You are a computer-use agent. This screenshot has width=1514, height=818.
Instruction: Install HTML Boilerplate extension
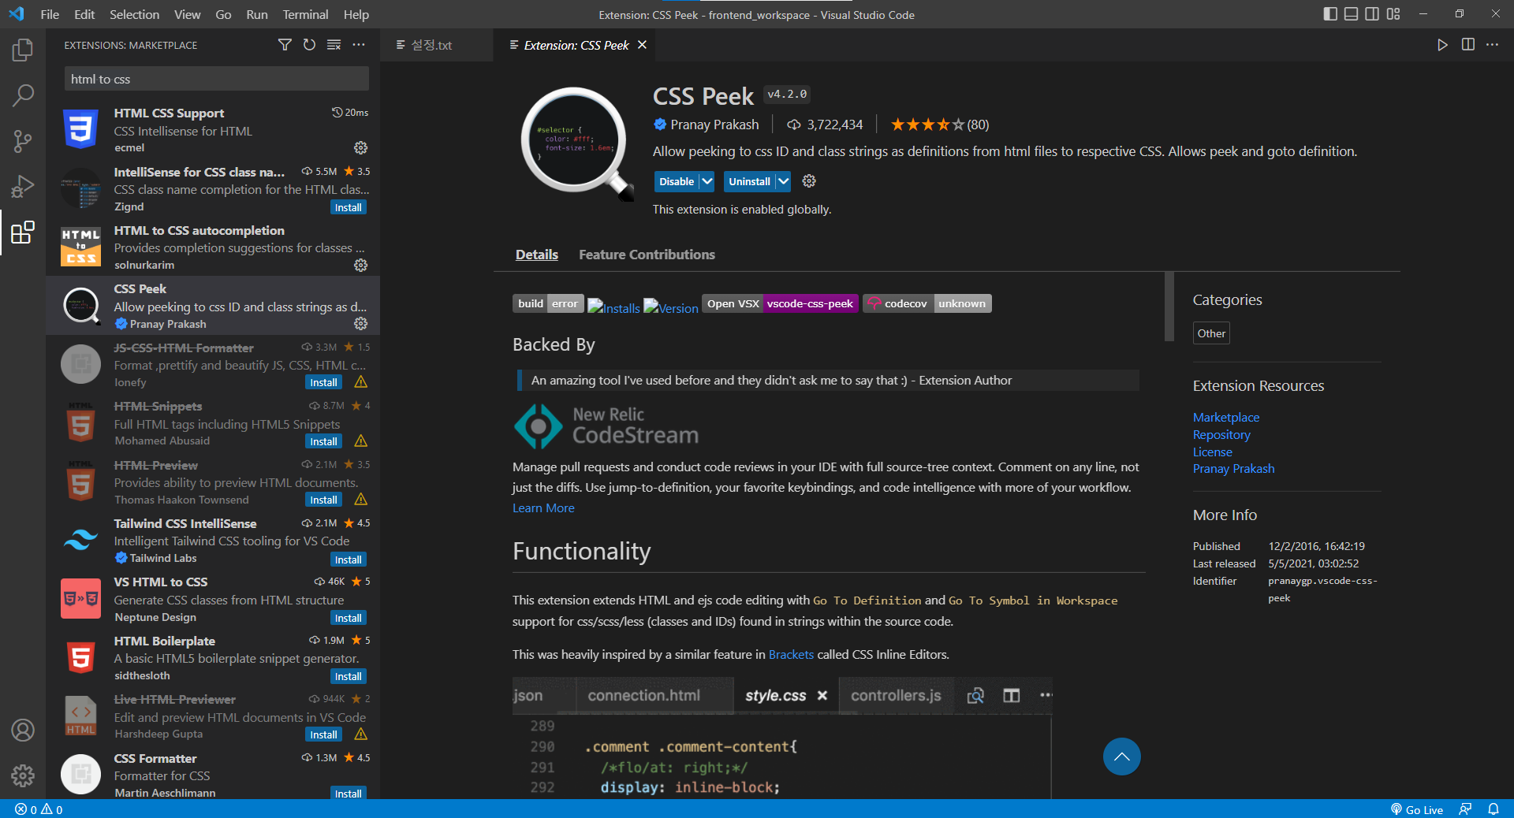[348, 676]
